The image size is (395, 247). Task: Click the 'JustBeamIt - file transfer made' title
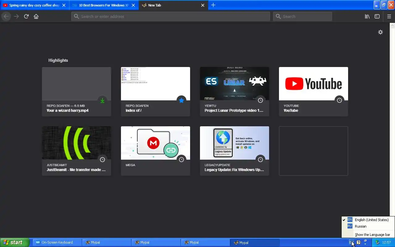click(76, 170)
